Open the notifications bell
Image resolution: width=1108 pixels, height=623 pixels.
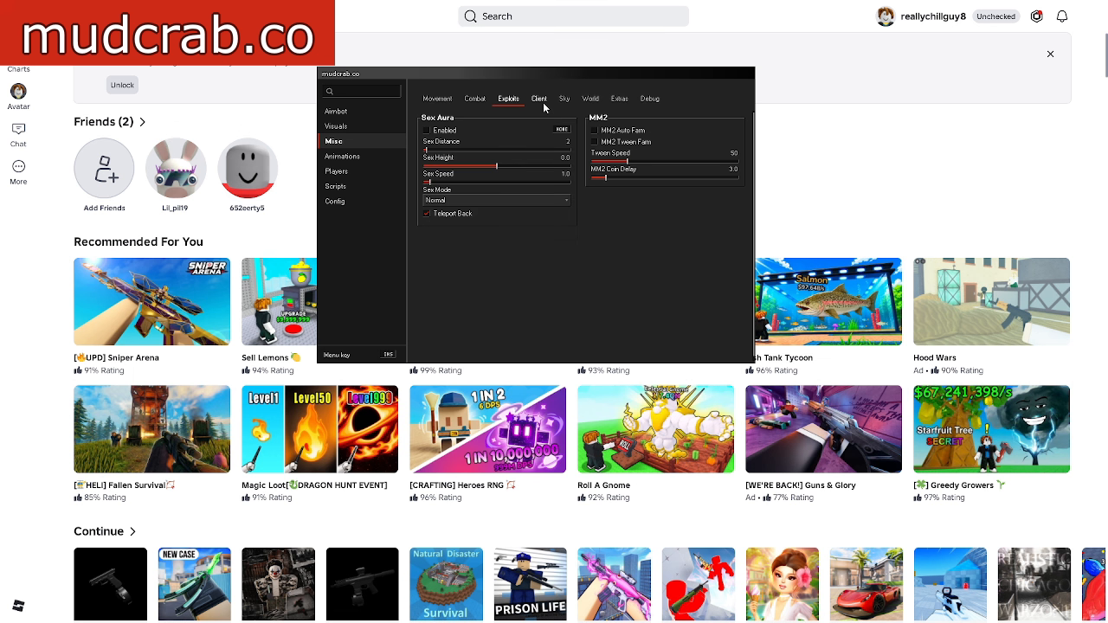point(1062,16)
